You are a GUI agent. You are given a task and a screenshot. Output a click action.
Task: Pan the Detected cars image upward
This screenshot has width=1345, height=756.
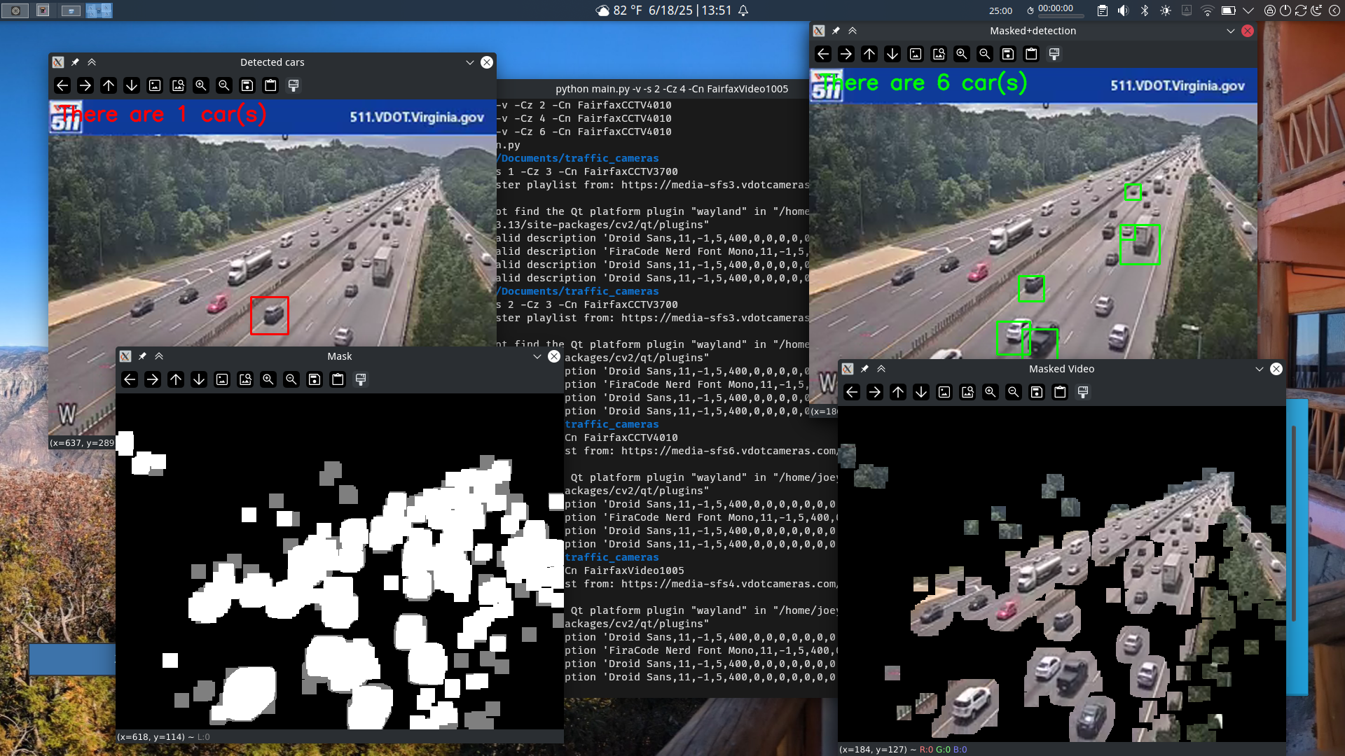tap(109, 85)
